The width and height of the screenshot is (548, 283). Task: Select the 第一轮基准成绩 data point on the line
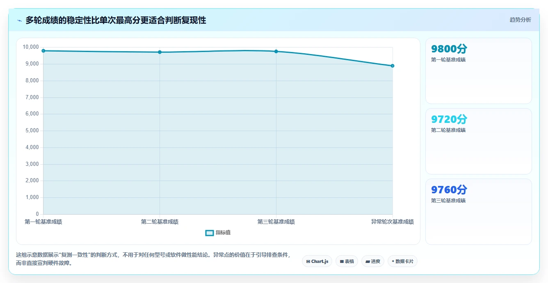pos(43,51)
